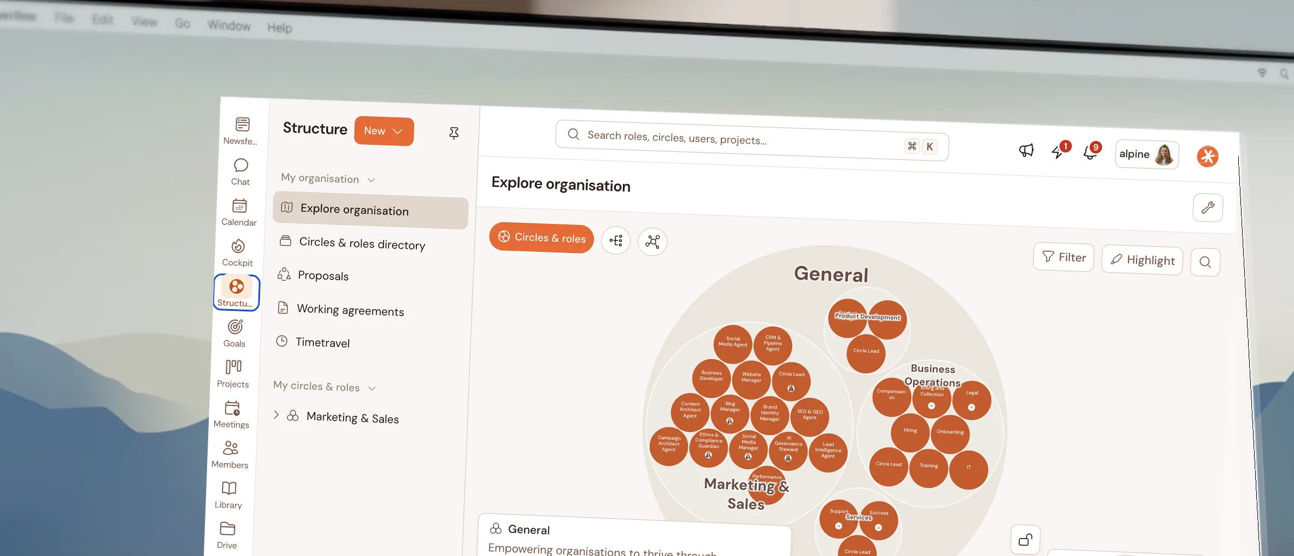Click the orange asterisk logo icon
The image size is (1294, 556).
coord(1208,157)
